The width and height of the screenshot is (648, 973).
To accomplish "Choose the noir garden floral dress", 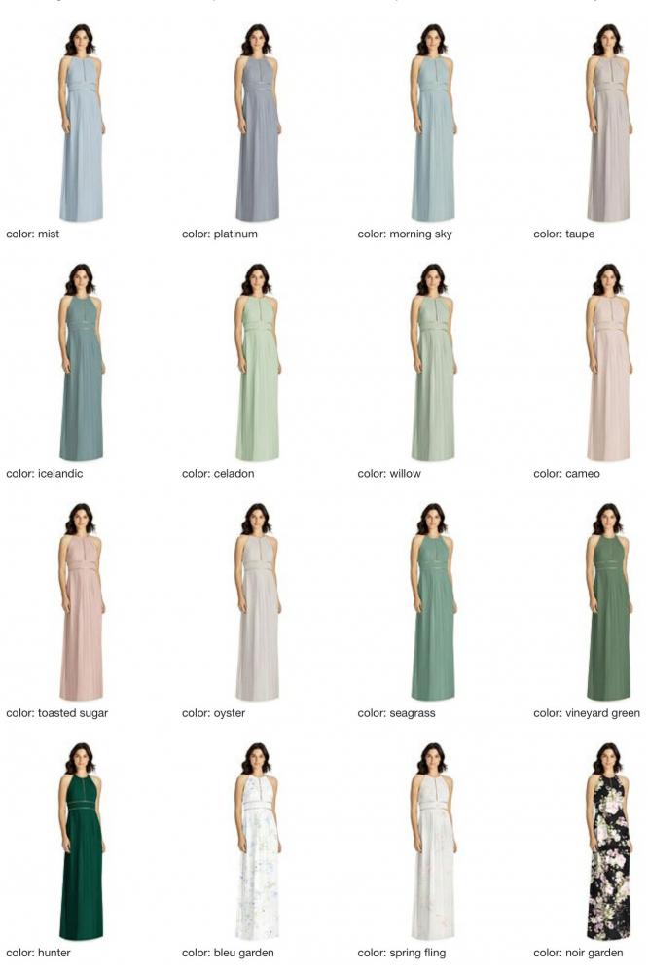I will [x=608, y=842].
